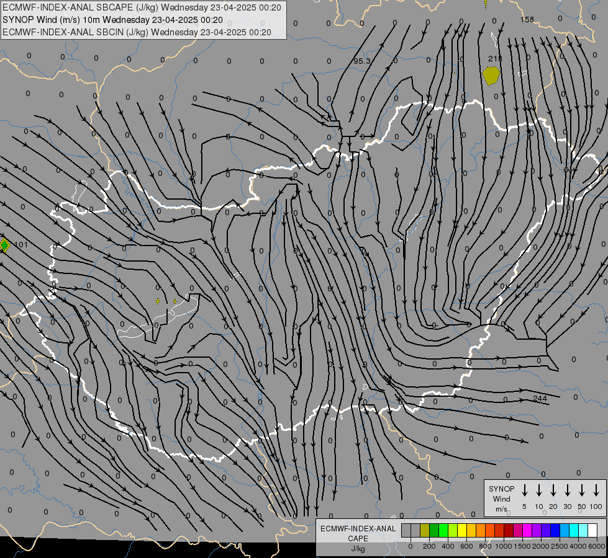The width and height of the screenshot is (608, 558).
Task: Click the 50 m/s wind arrow in legend
Action: (582, 490)
